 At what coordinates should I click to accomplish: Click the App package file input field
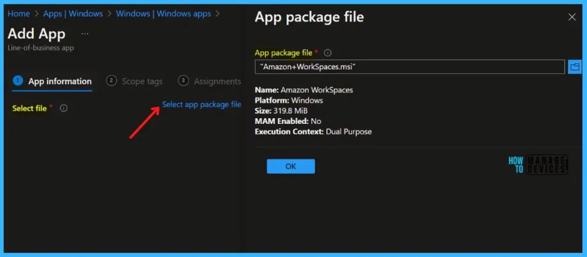tap(410, 67)
